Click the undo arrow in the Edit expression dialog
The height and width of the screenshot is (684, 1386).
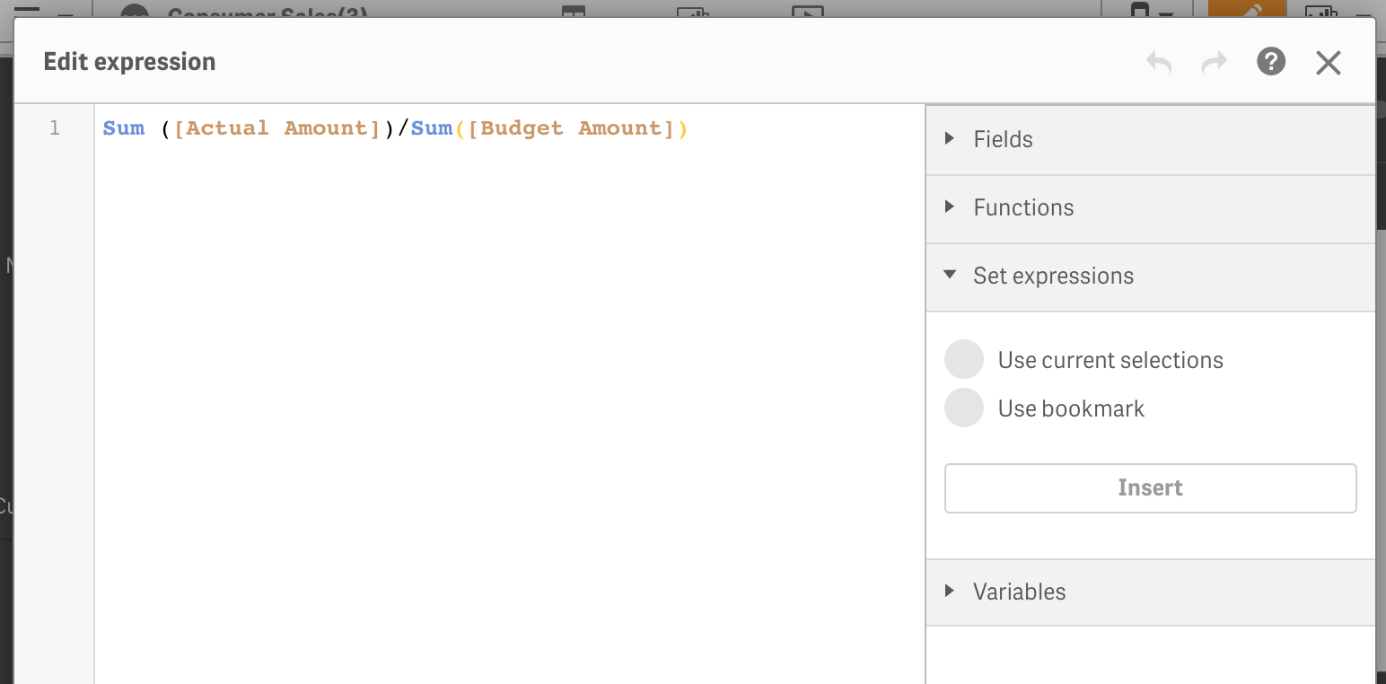coord(1158,62)
